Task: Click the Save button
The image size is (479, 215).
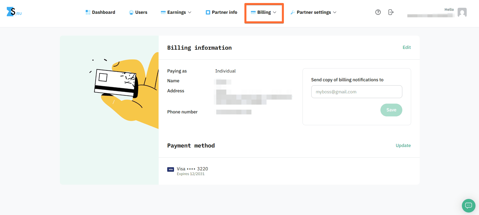Action: tap(391, 110)
